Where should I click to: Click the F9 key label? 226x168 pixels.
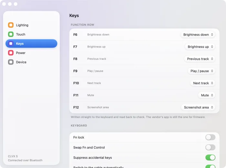point(75,71)
